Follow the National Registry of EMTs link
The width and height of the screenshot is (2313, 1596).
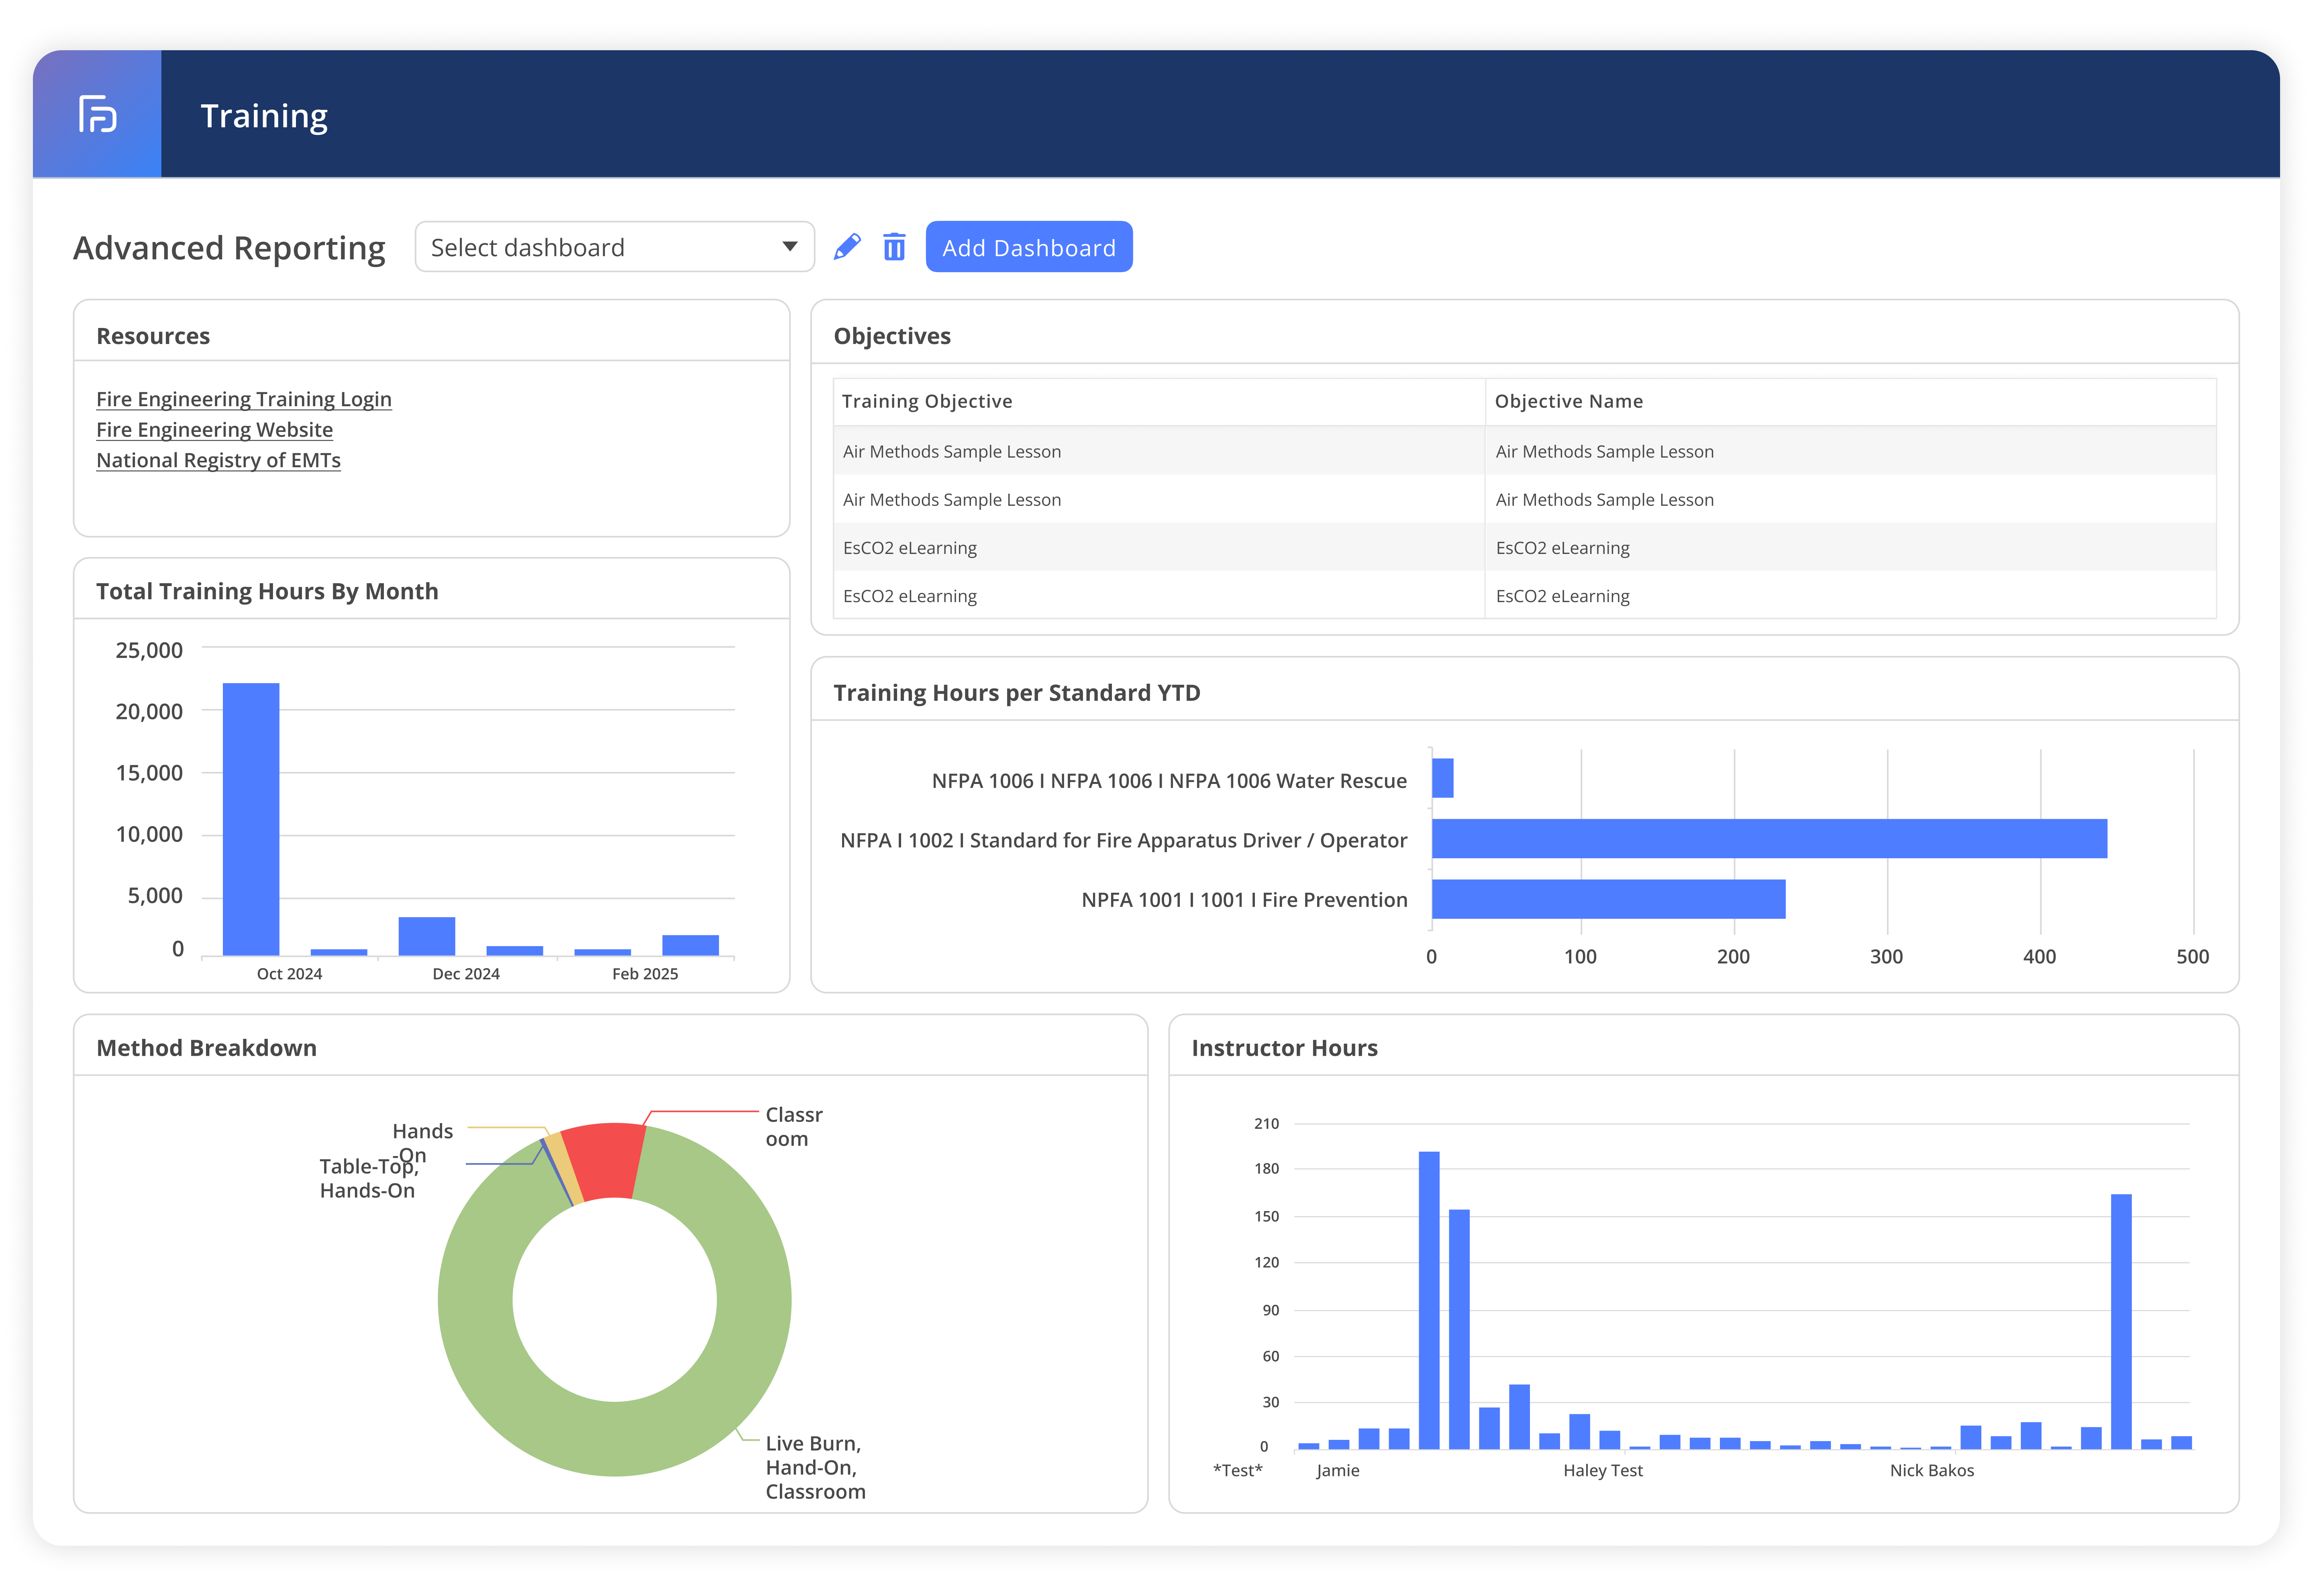(218, 460)
